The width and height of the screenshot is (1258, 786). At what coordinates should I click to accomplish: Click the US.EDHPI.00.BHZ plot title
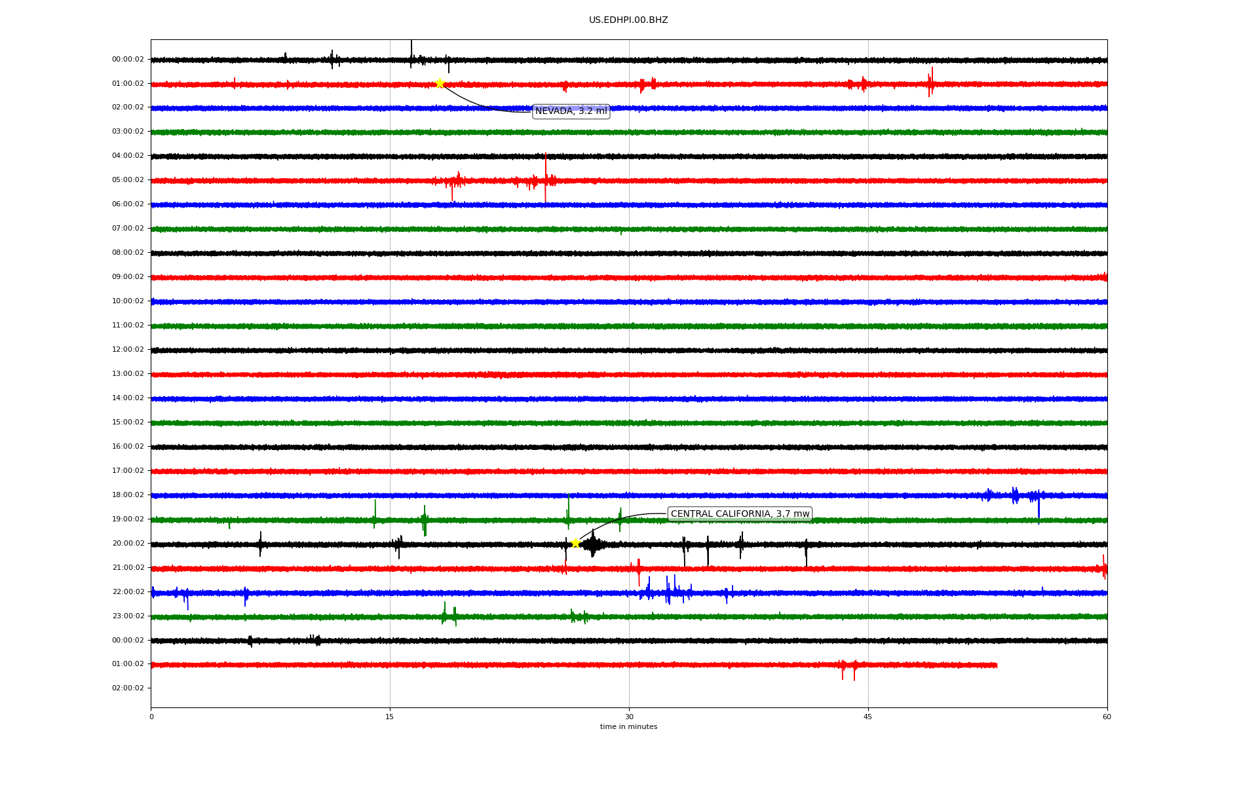628,20
